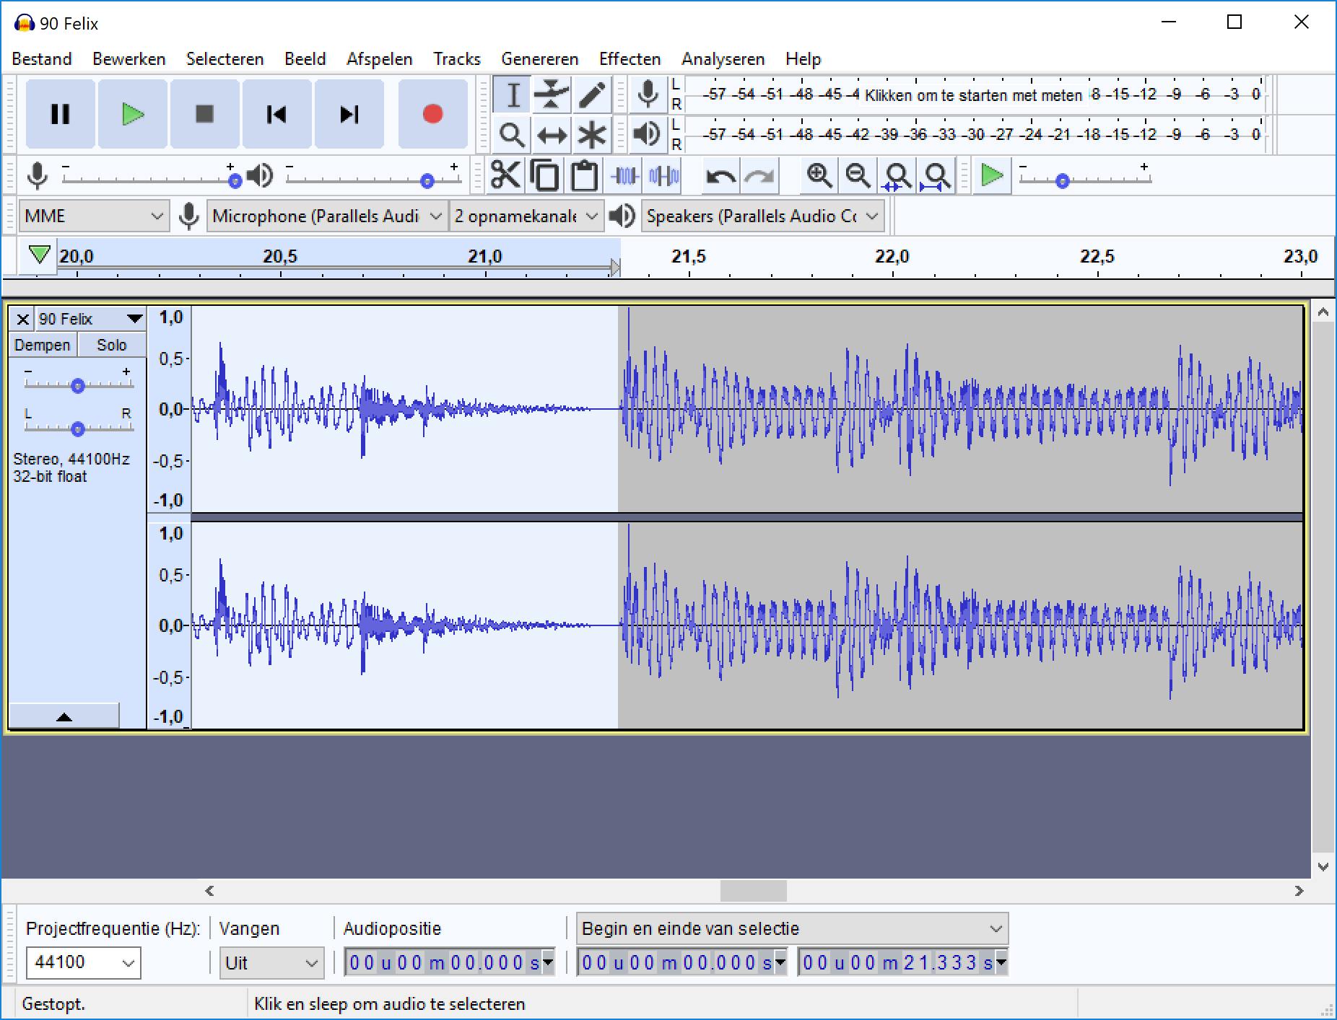Open the 90 Felix track name menu
Screen dimensions: 1337x1020
pyautogui.click(x=90, y=319)
